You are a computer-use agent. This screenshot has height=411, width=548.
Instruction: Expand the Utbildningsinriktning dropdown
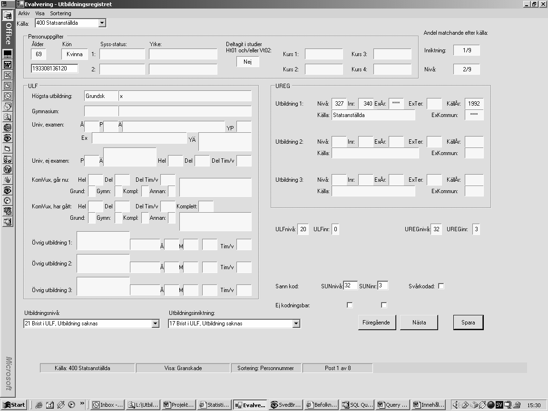click(296, 323)
